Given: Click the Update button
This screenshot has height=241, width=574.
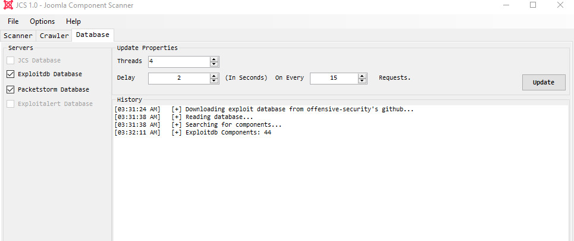Looking at the screenshot, I should [544, 82].
